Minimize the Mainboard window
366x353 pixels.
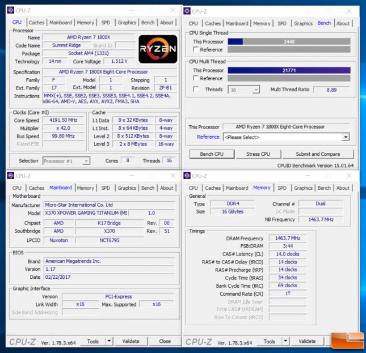click(x=132, y=176)
